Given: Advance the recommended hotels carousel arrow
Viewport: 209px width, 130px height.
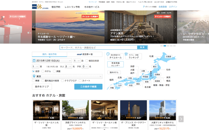Looking at the screenshot, I should coord(181,119).
